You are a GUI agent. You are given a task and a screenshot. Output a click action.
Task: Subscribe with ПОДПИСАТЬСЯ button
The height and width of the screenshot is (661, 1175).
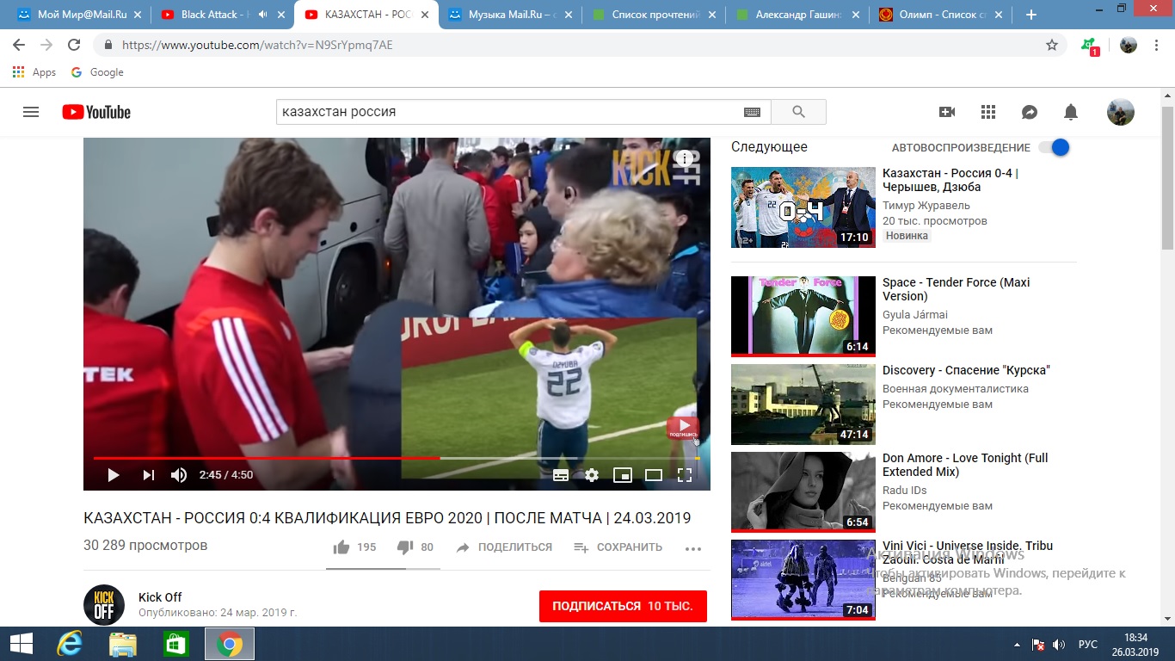(x=623, y=606)
